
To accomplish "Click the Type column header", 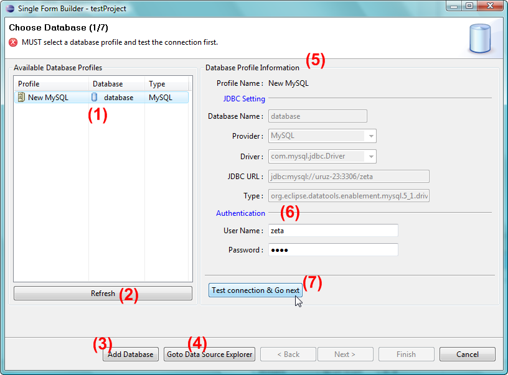I will pos(156,83).
